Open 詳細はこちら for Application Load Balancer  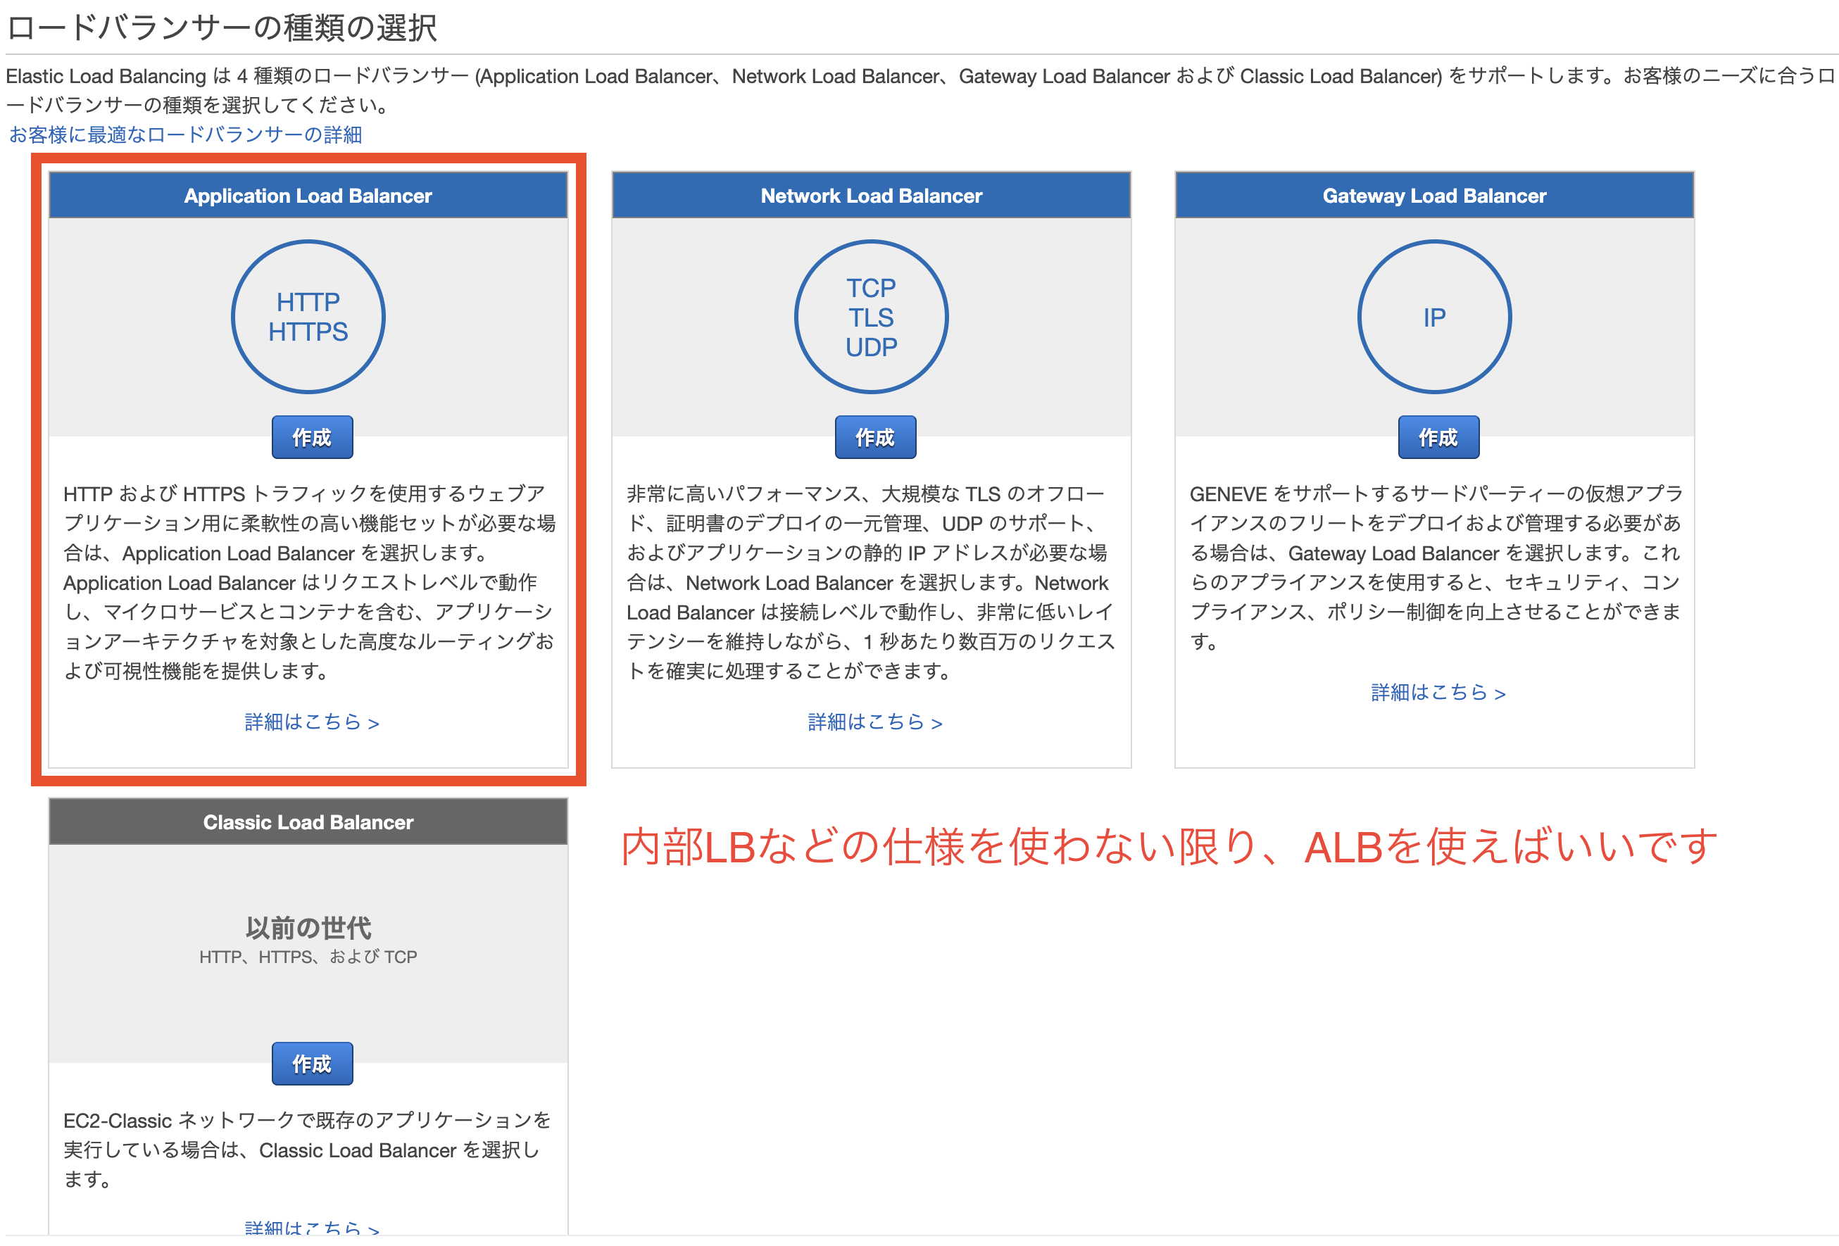tap(311, 722)
